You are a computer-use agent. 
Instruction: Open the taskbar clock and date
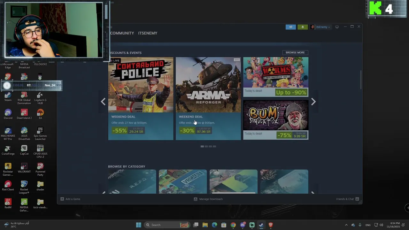[393, 225]
